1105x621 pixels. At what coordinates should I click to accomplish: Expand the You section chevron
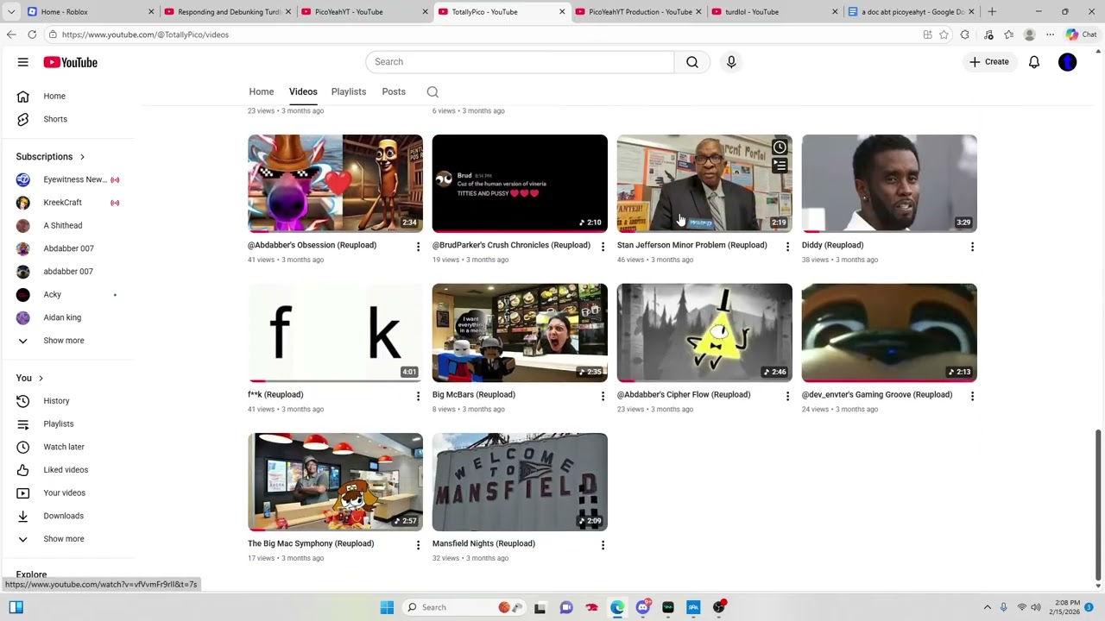click(x=41, y=378)
